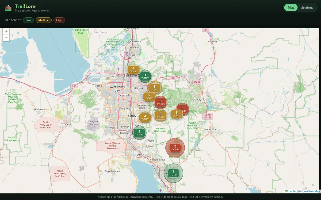Toggle the Medium lore density filter

pos(44,20)
